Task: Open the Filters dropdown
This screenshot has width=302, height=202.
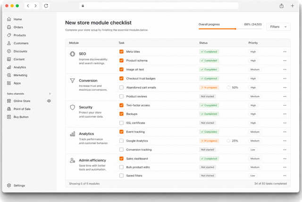Action: 278,27
